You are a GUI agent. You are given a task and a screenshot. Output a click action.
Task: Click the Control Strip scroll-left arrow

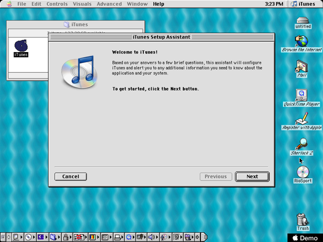(9, 237)
